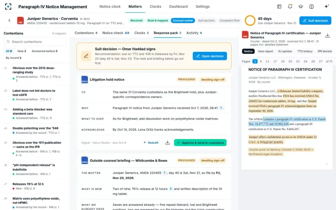Image resolution: width=336 pixels, height=210 pixels.
Task: Select the Notice document tab
Action: click(x=248, y=51)
